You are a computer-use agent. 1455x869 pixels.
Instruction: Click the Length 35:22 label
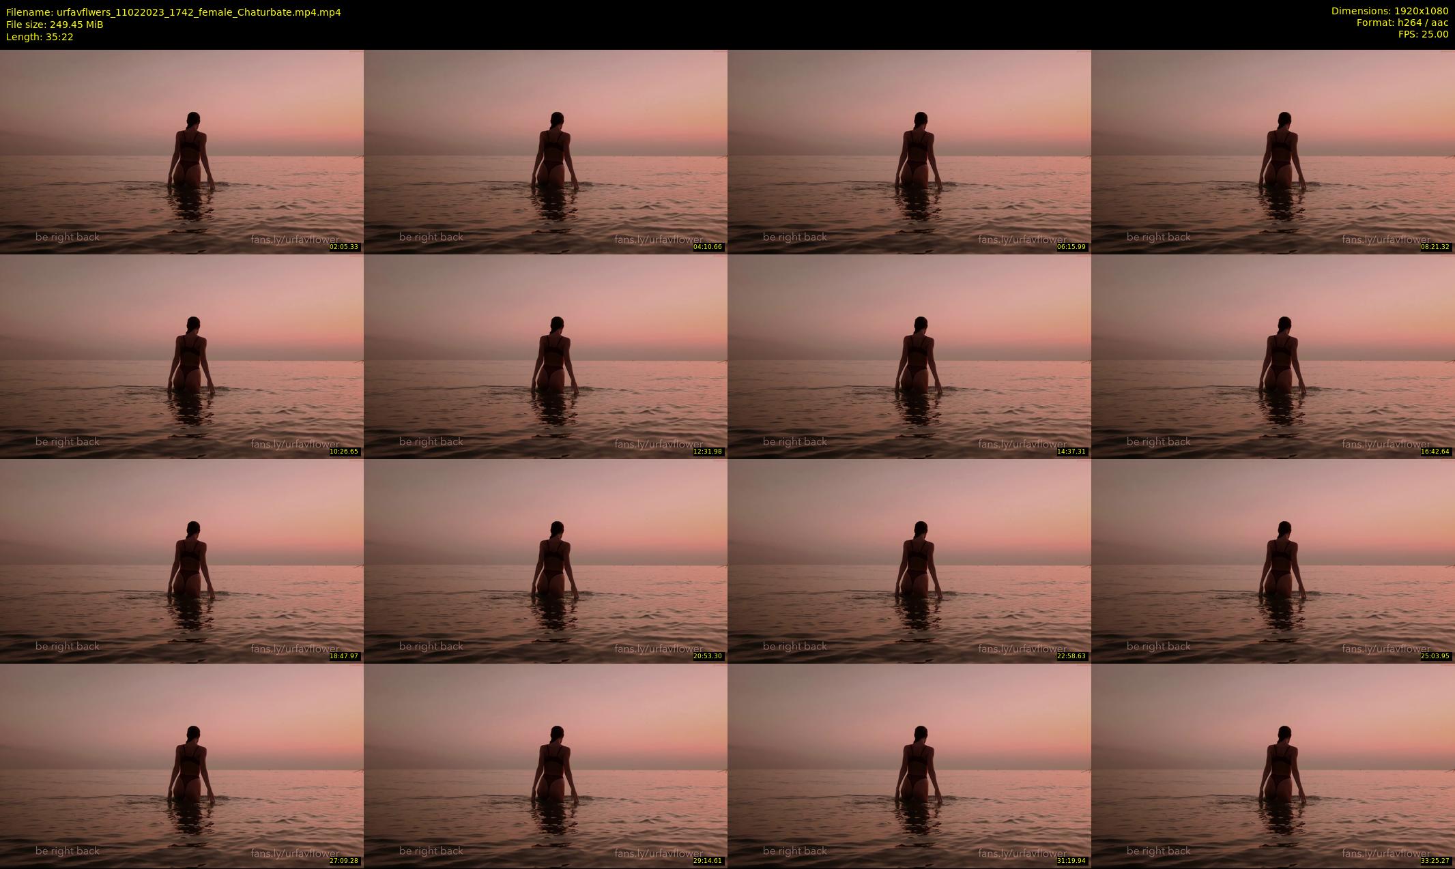(40, 37)
